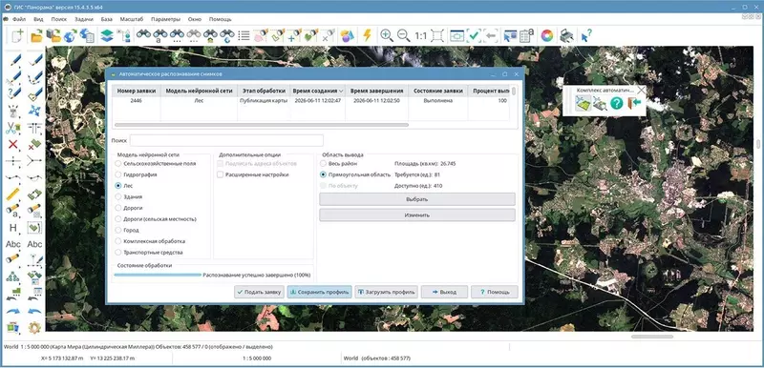Open the Вид menu
764x368 pixels.
pos(38,19)
